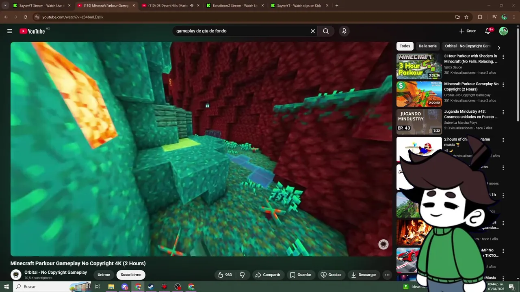
Task: Click the address bar URL
Action: [73, 17]
